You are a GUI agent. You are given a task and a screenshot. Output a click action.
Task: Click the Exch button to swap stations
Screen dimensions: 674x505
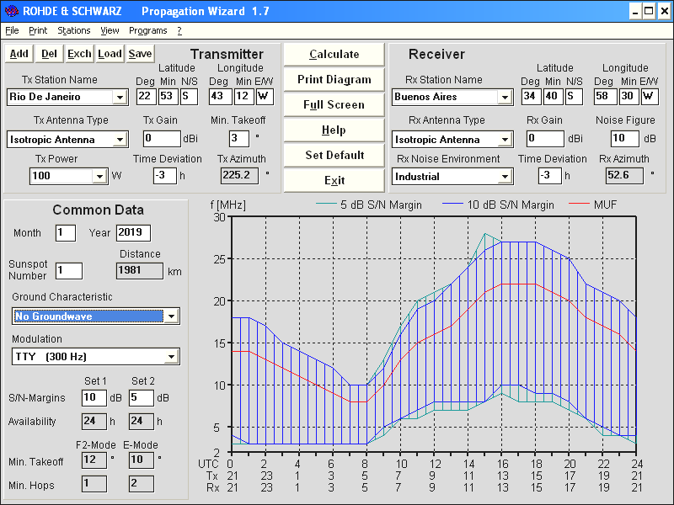click(x=79, y=54)
